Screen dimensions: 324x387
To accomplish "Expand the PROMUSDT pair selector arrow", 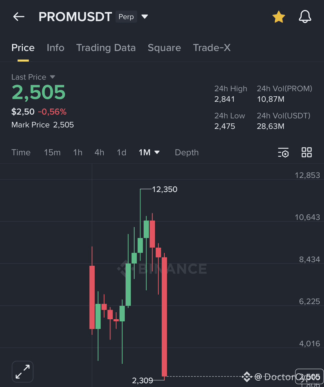I will (144, 17).
